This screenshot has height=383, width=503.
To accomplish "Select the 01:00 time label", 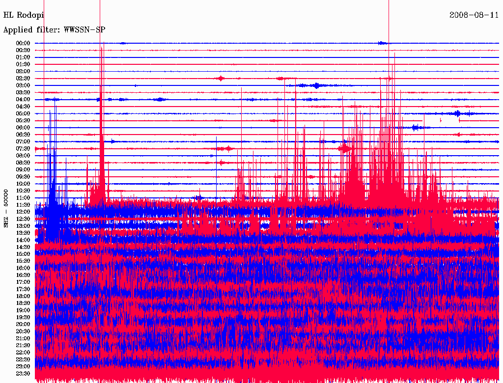I will coord(23,57).
